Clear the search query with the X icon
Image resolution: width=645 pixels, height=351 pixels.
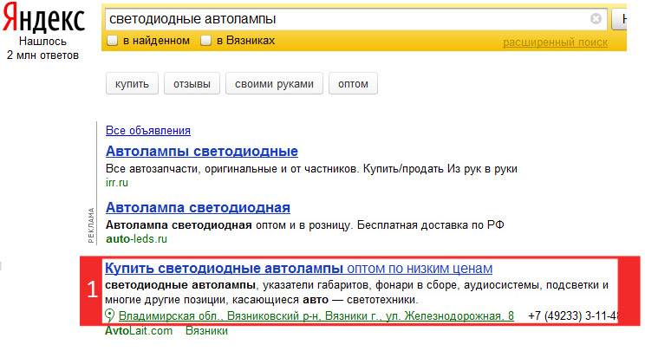coord(596,18)
